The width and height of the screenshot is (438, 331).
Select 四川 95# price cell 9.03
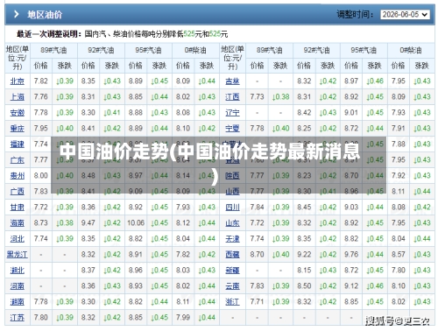(x=351, y=208)
